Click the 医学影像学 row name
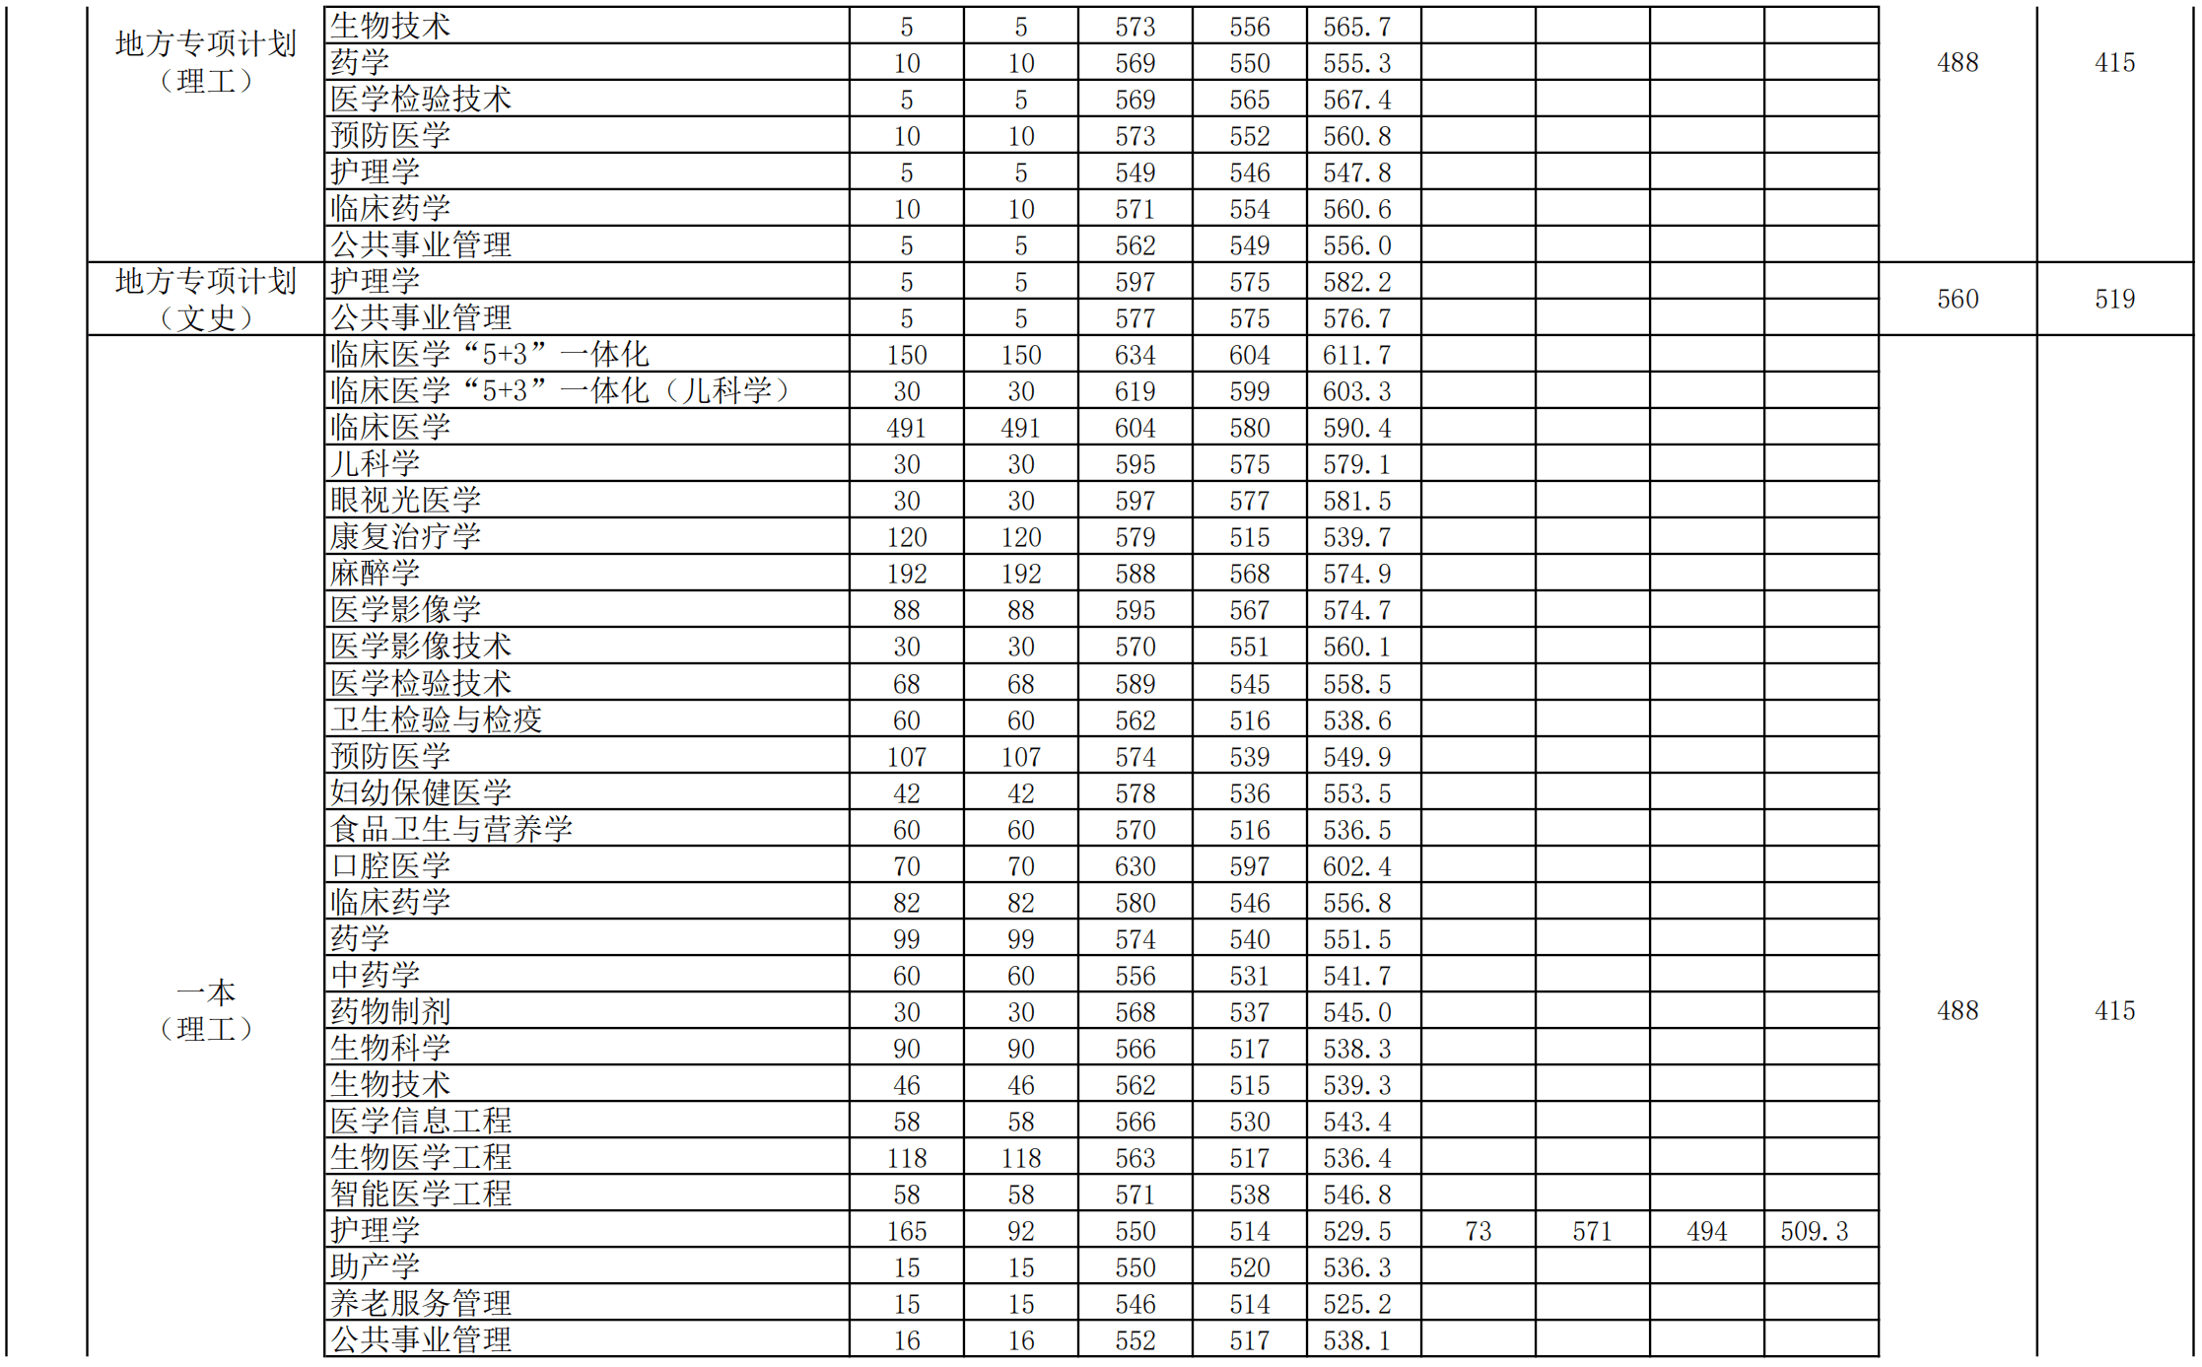 [405, 609]
